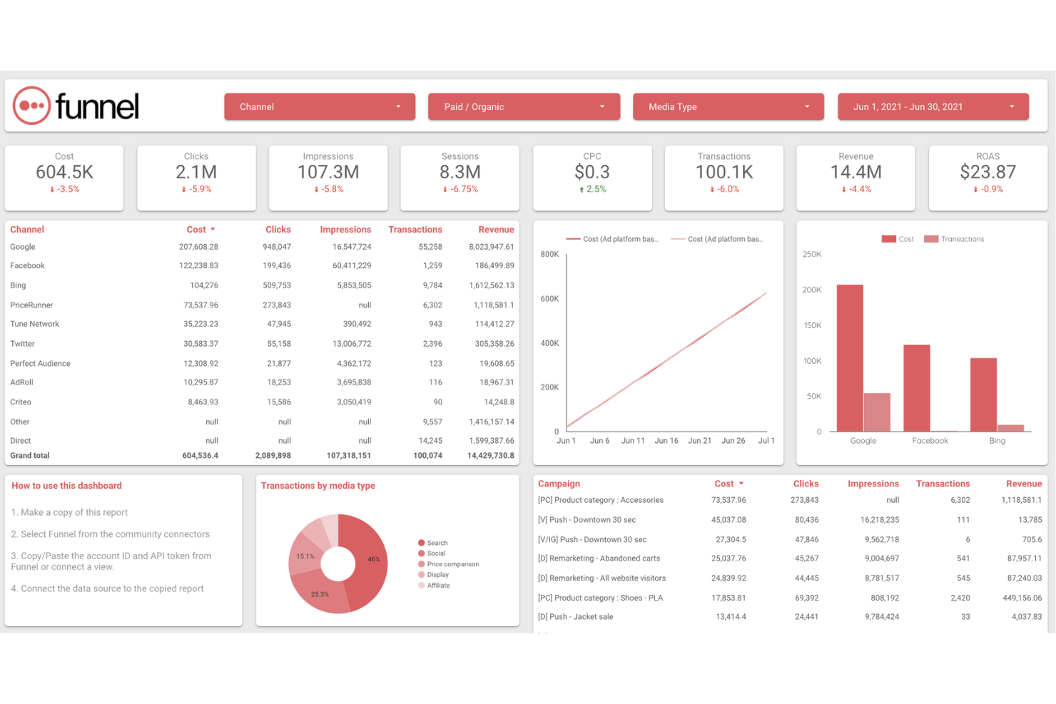Select the [D] Remarketing - Abandoned carts row

tap(790, 558)
